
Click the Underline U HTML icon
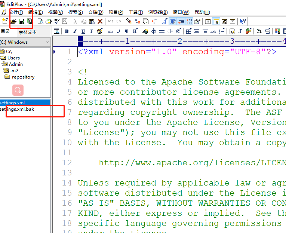pos(83,31)
